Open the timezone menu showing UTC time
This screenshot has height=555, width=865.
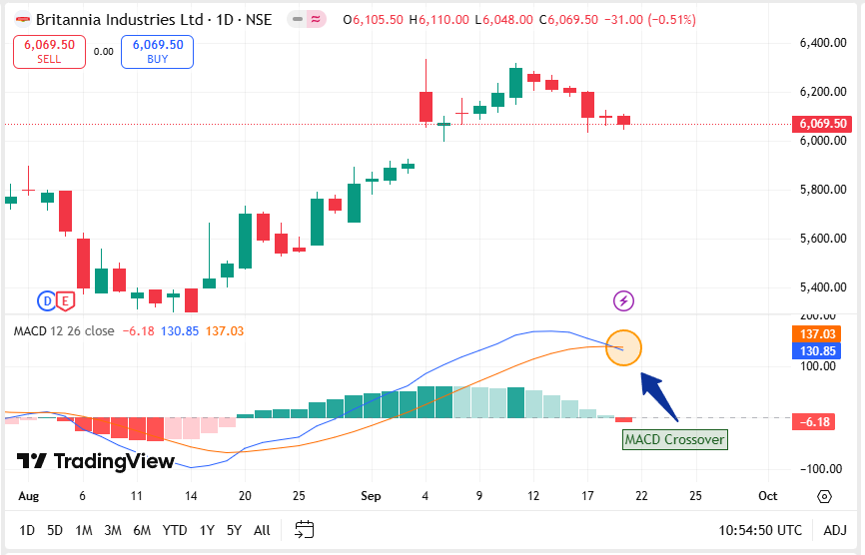coord(759,530)
